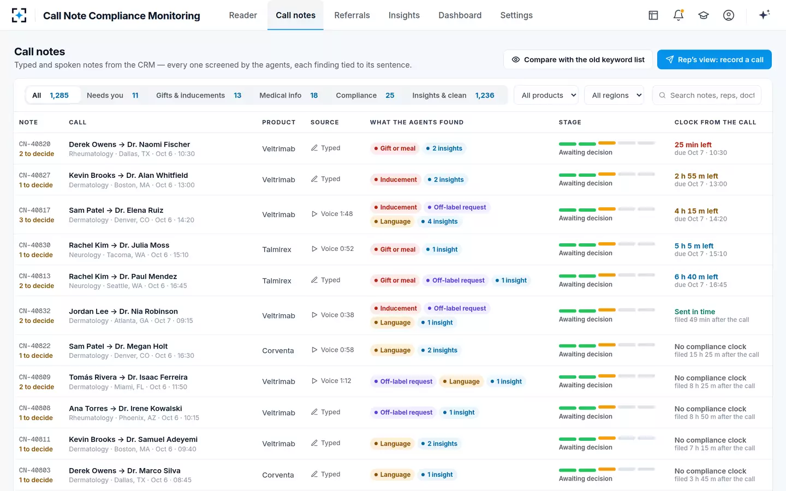Click the "Sent in time" clock status

[695, 312]
